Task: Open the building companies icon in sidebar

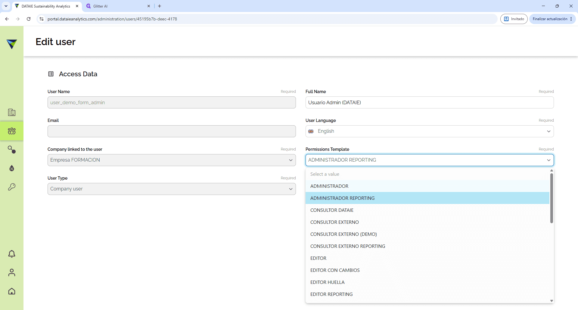Action: (x=12, y=112)
